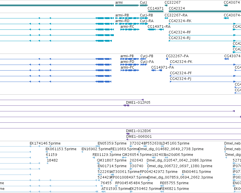Select EST AT30361.5prime
The image size is (241, 193).
coord(112,175)
